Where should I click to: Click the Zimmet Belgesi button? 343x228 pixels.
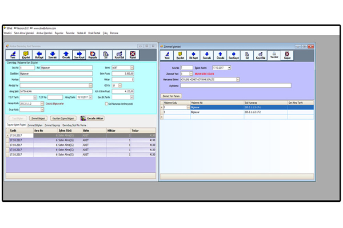pos(38,117)
